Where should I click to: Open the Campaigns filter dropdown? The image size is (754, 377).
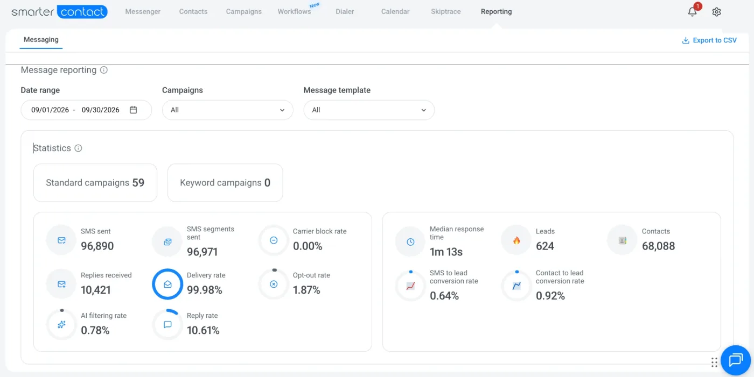coord(228,110)
